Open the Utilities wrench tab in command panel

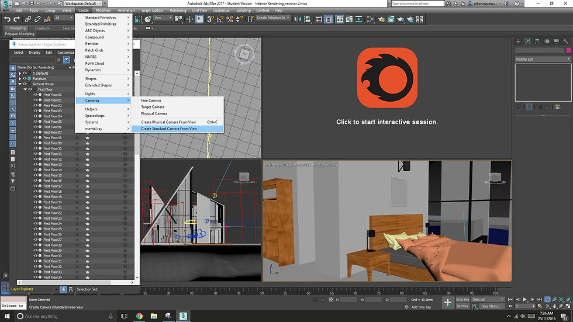point(566,41)
